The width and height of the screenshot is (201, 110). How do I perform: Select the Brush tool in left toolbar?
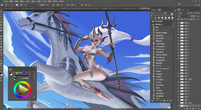point(1,33)
